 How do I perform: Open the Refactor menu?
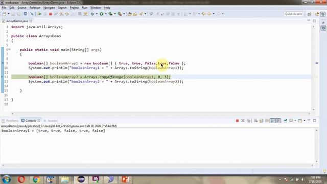[x=35, y=8]
